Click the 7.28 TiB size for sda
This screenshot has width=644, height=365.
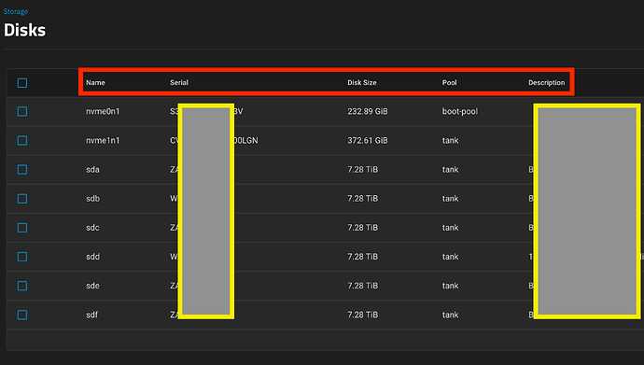pyautogui.click(x=363, y=170)
